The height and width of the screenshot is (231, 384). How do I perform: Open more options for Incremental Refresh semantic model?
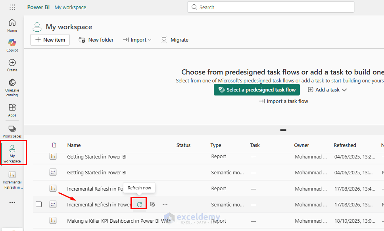coord(165,204)
